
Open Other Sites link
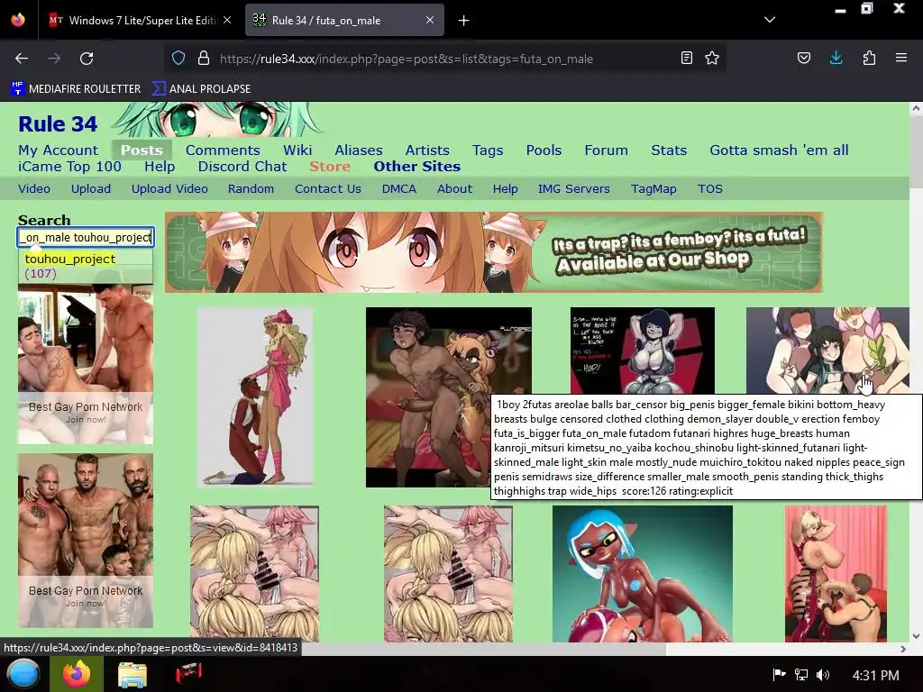(x=416, y=167)
